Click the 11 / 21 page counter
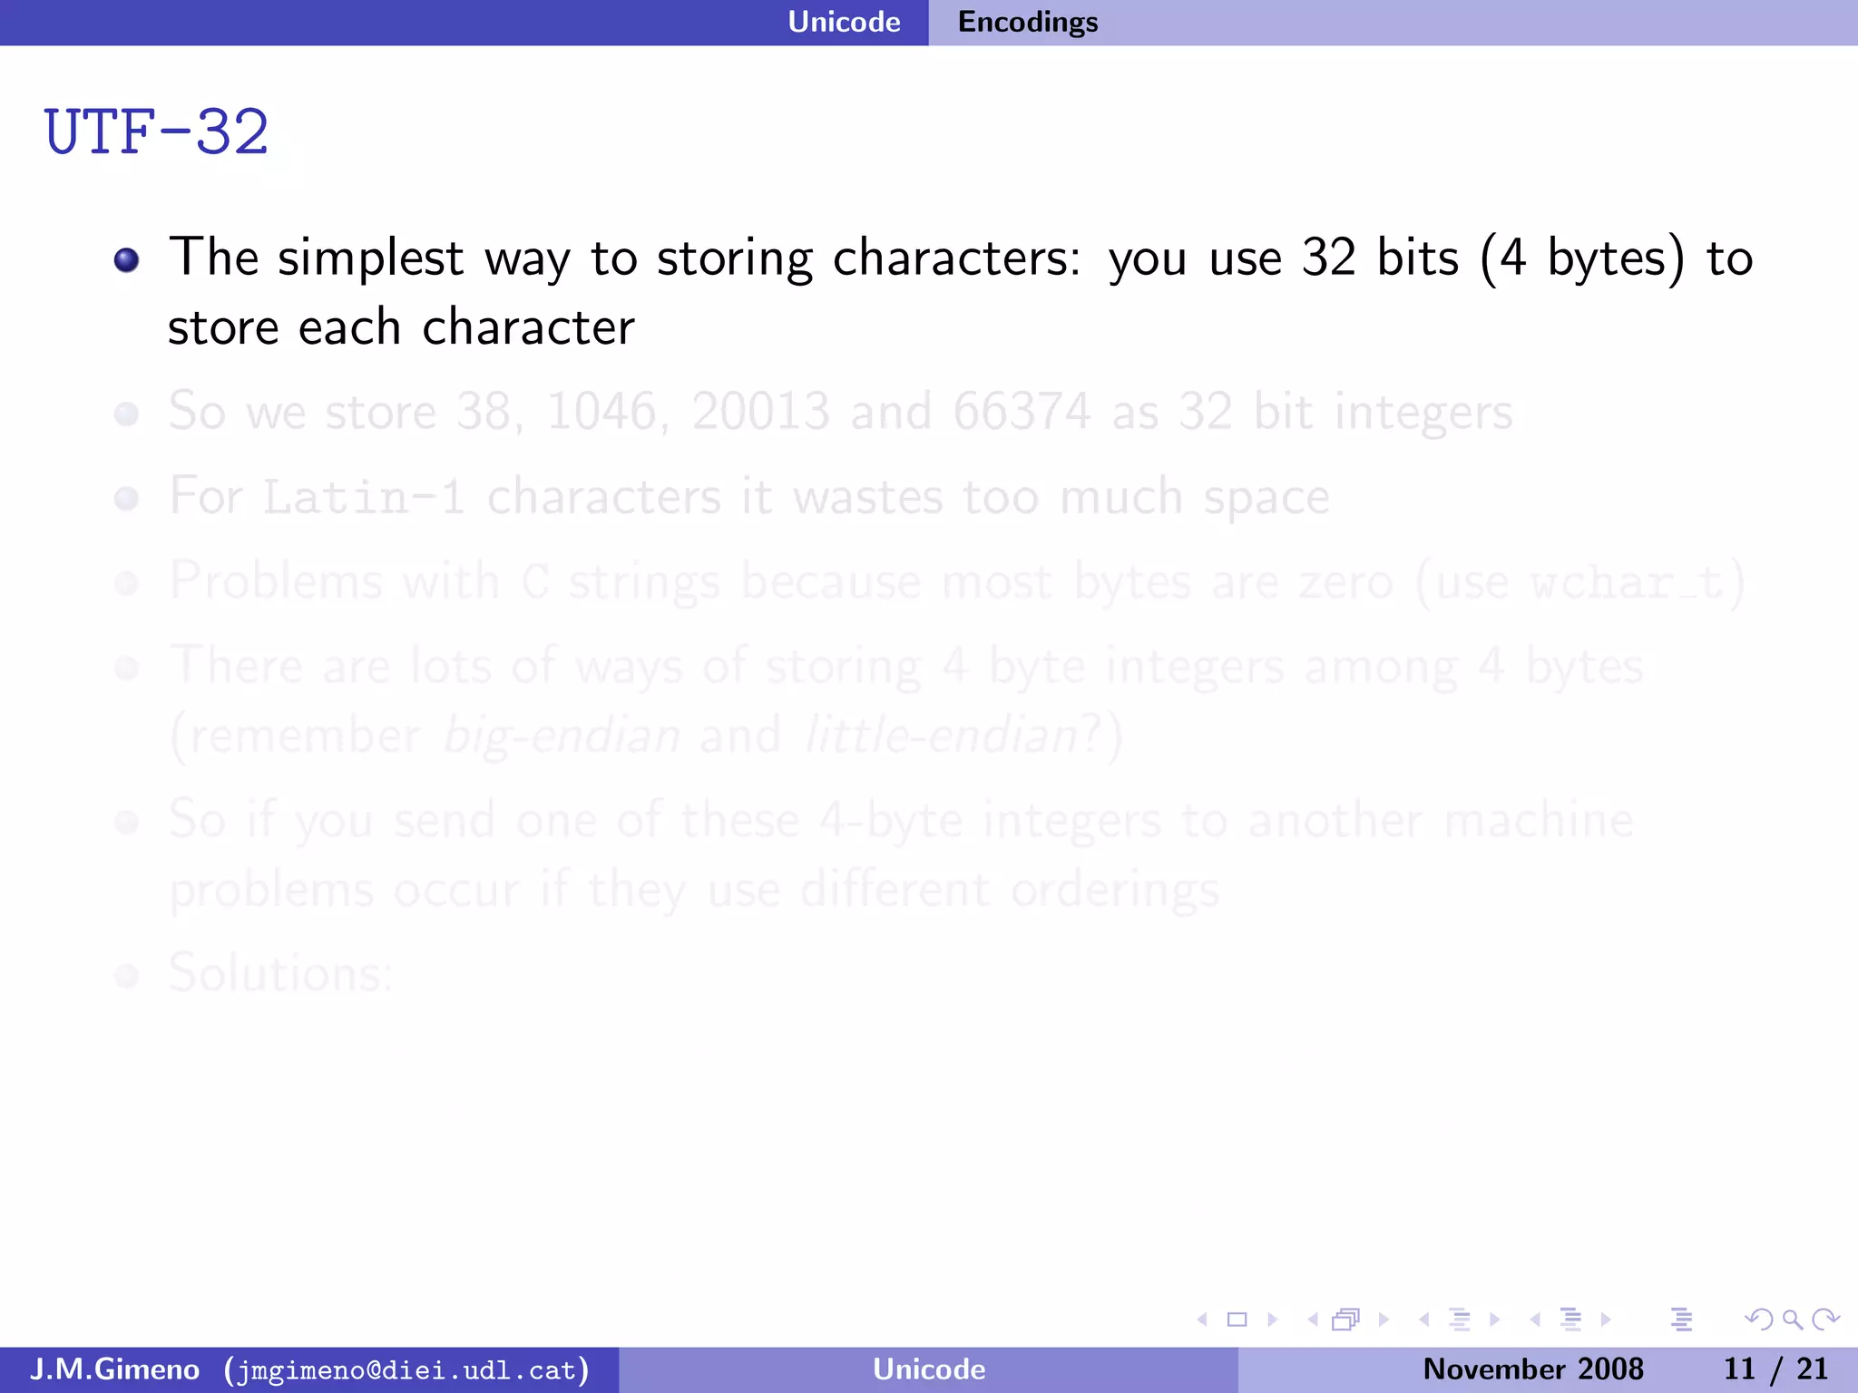The height and width of the screenshot is (1393, 1858). point(1775,1369)
